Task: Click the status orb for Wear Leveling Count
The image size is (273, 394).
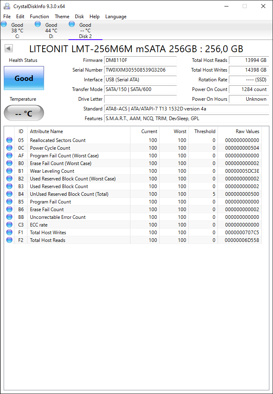Action: [9, 171]
